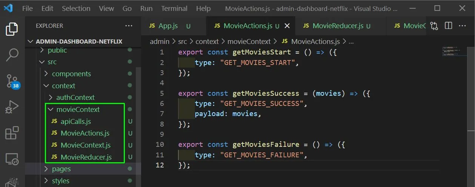Click the movieContext breadcrumb segment
Screen dimensions: 475x187
[249, 41]
